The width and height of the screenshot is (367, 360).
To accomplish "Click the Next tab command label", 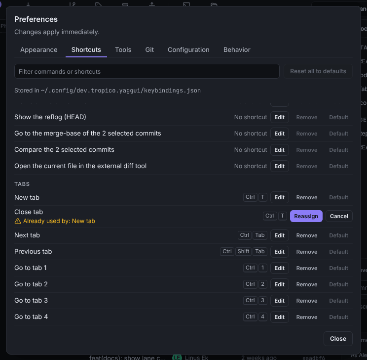I will 27,235.
